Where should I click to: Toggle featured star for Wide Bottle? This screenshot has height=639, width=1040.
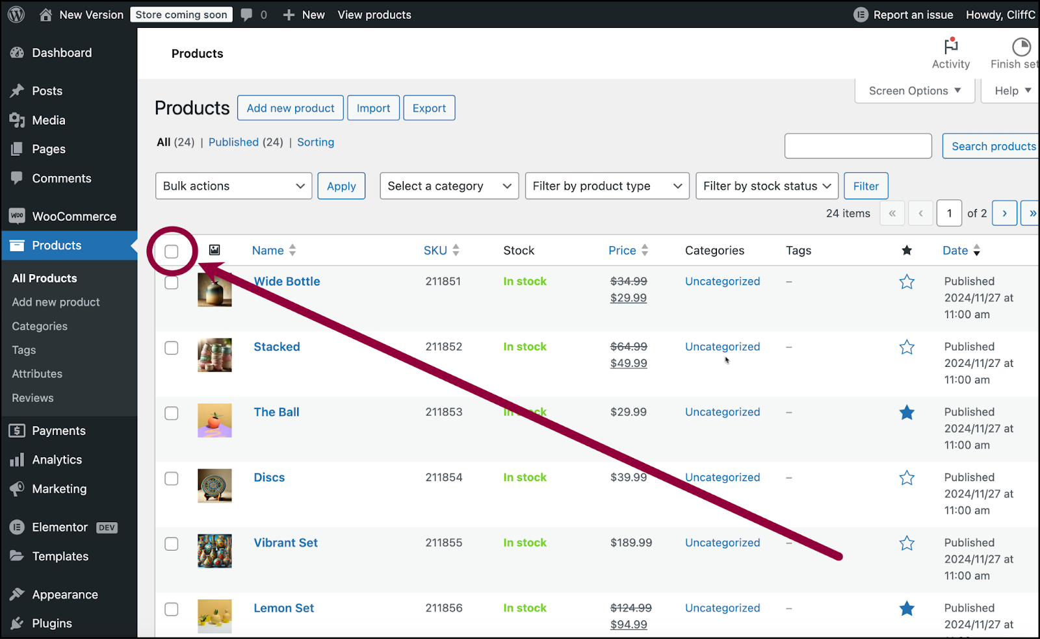point(907,282)
